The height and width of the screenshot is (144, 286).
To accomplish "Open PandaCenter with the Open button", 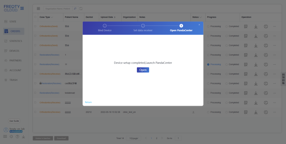I will pyautogui.click(x=143, y=70).
